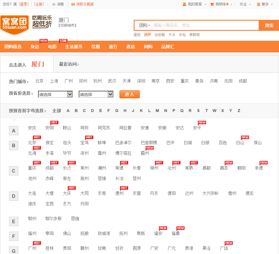Select city 巴音郭楞

coord(149,143)
